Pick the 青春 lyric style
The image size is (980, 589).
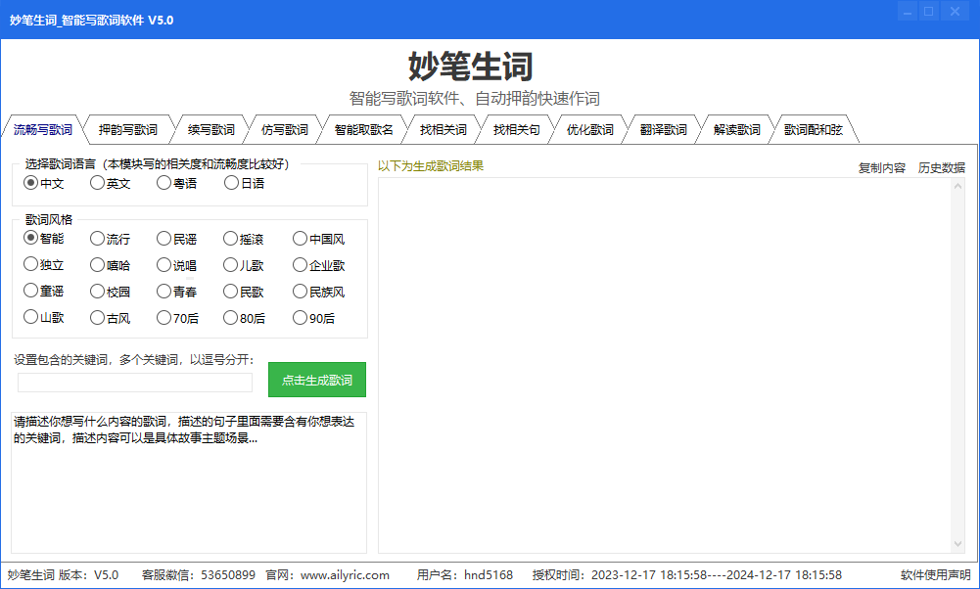coord(177,292)
